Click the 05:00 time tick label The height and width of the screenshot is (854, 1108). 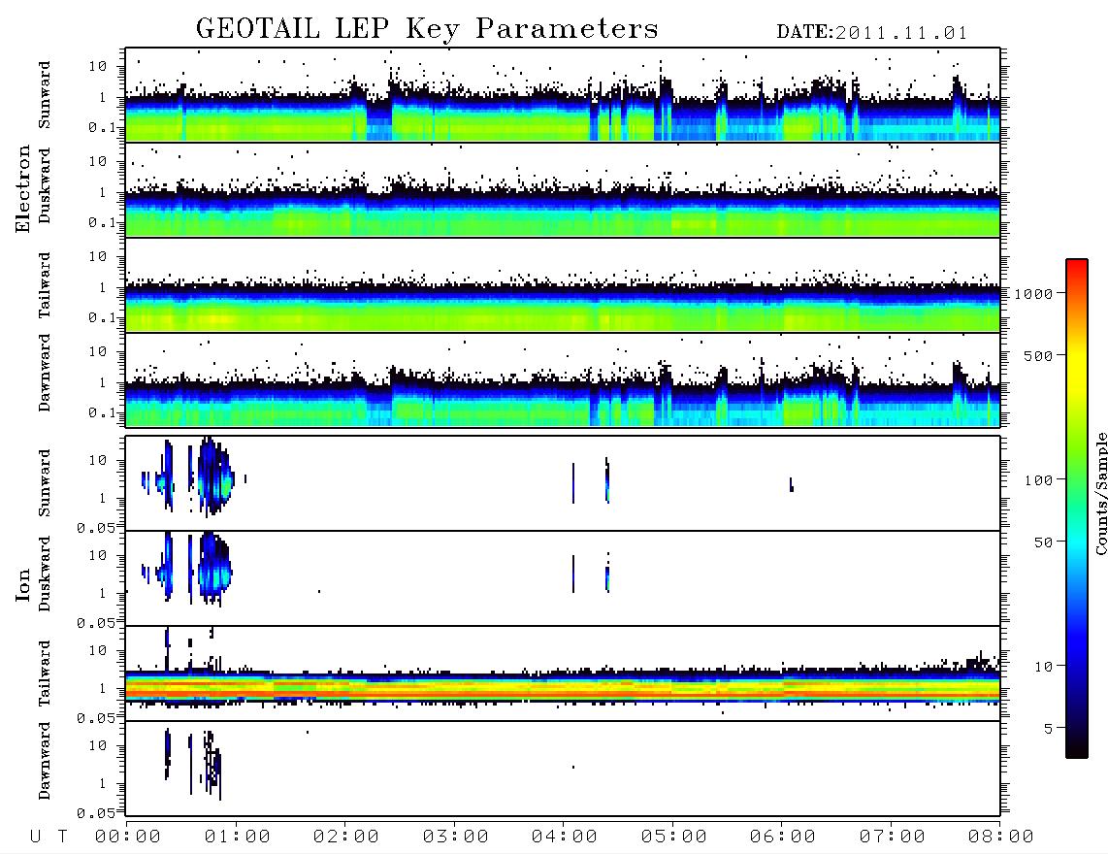pos(674,838)
